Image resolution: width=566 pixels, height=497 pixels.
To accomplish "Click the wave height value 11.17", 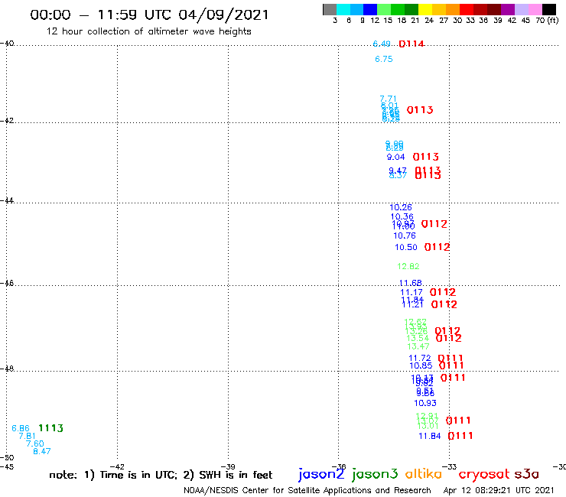I will tap(411, 292).
